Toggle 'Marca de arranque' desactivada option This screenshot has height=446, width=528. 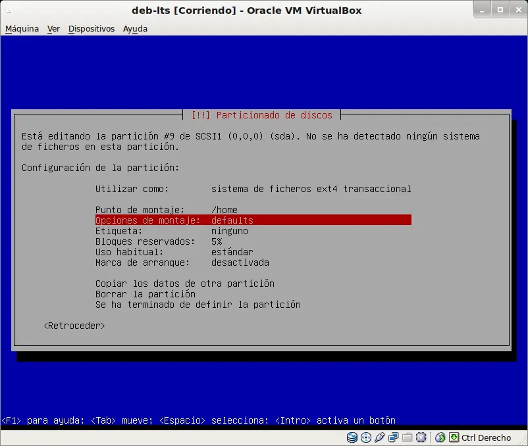253,262
